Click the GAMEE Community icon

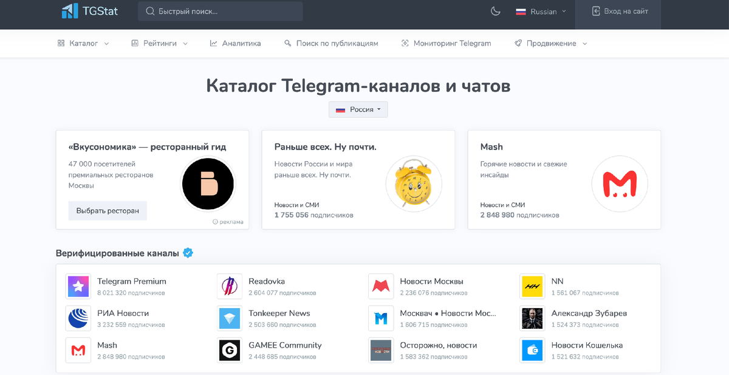point(230,350)
